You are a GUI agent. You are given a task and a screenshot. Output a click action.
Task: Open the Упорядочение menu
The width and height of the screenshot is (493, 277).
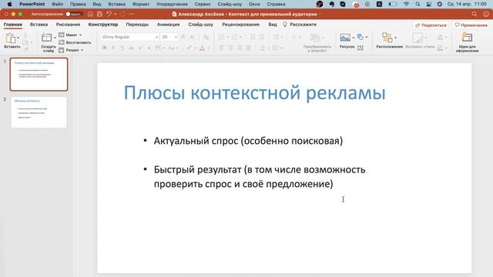coord(172,4)
